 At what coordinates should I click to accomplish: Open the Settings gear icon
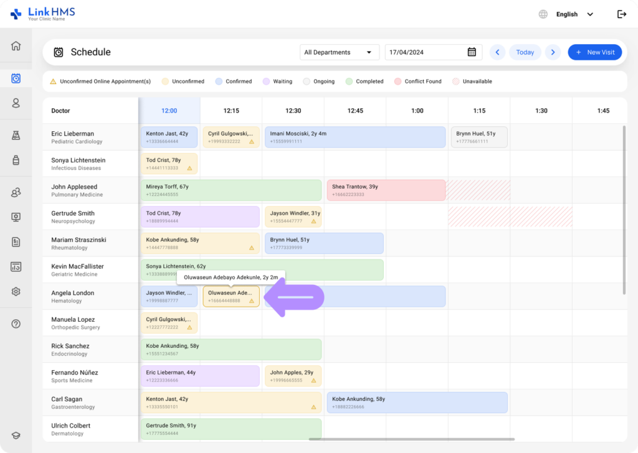16,291
